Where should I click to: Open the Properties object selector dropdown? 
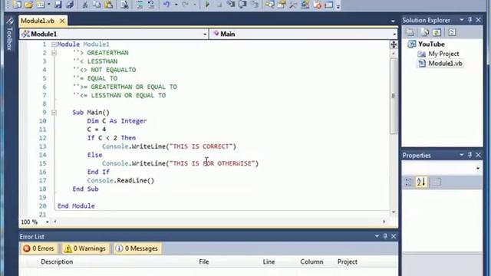click(x=478, y=169)
